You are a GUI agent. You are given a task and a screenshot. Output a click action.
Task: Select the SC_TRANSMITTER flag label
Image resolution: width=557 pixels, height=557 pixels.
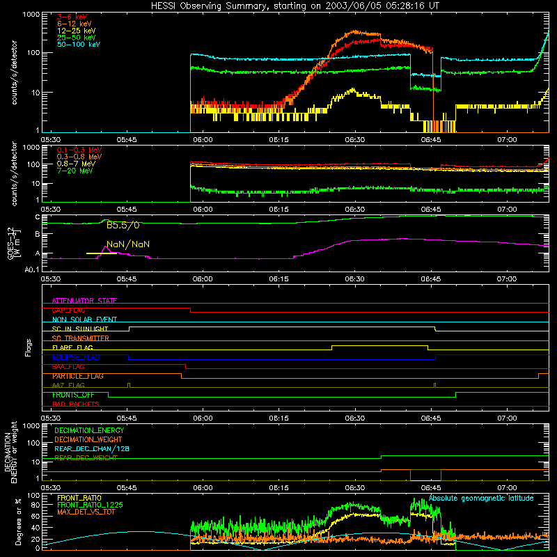click(x=81, y=338)
